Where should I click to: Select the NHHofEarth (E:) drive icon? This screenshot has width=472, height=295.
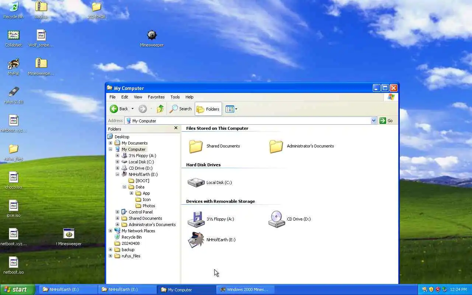196,240
